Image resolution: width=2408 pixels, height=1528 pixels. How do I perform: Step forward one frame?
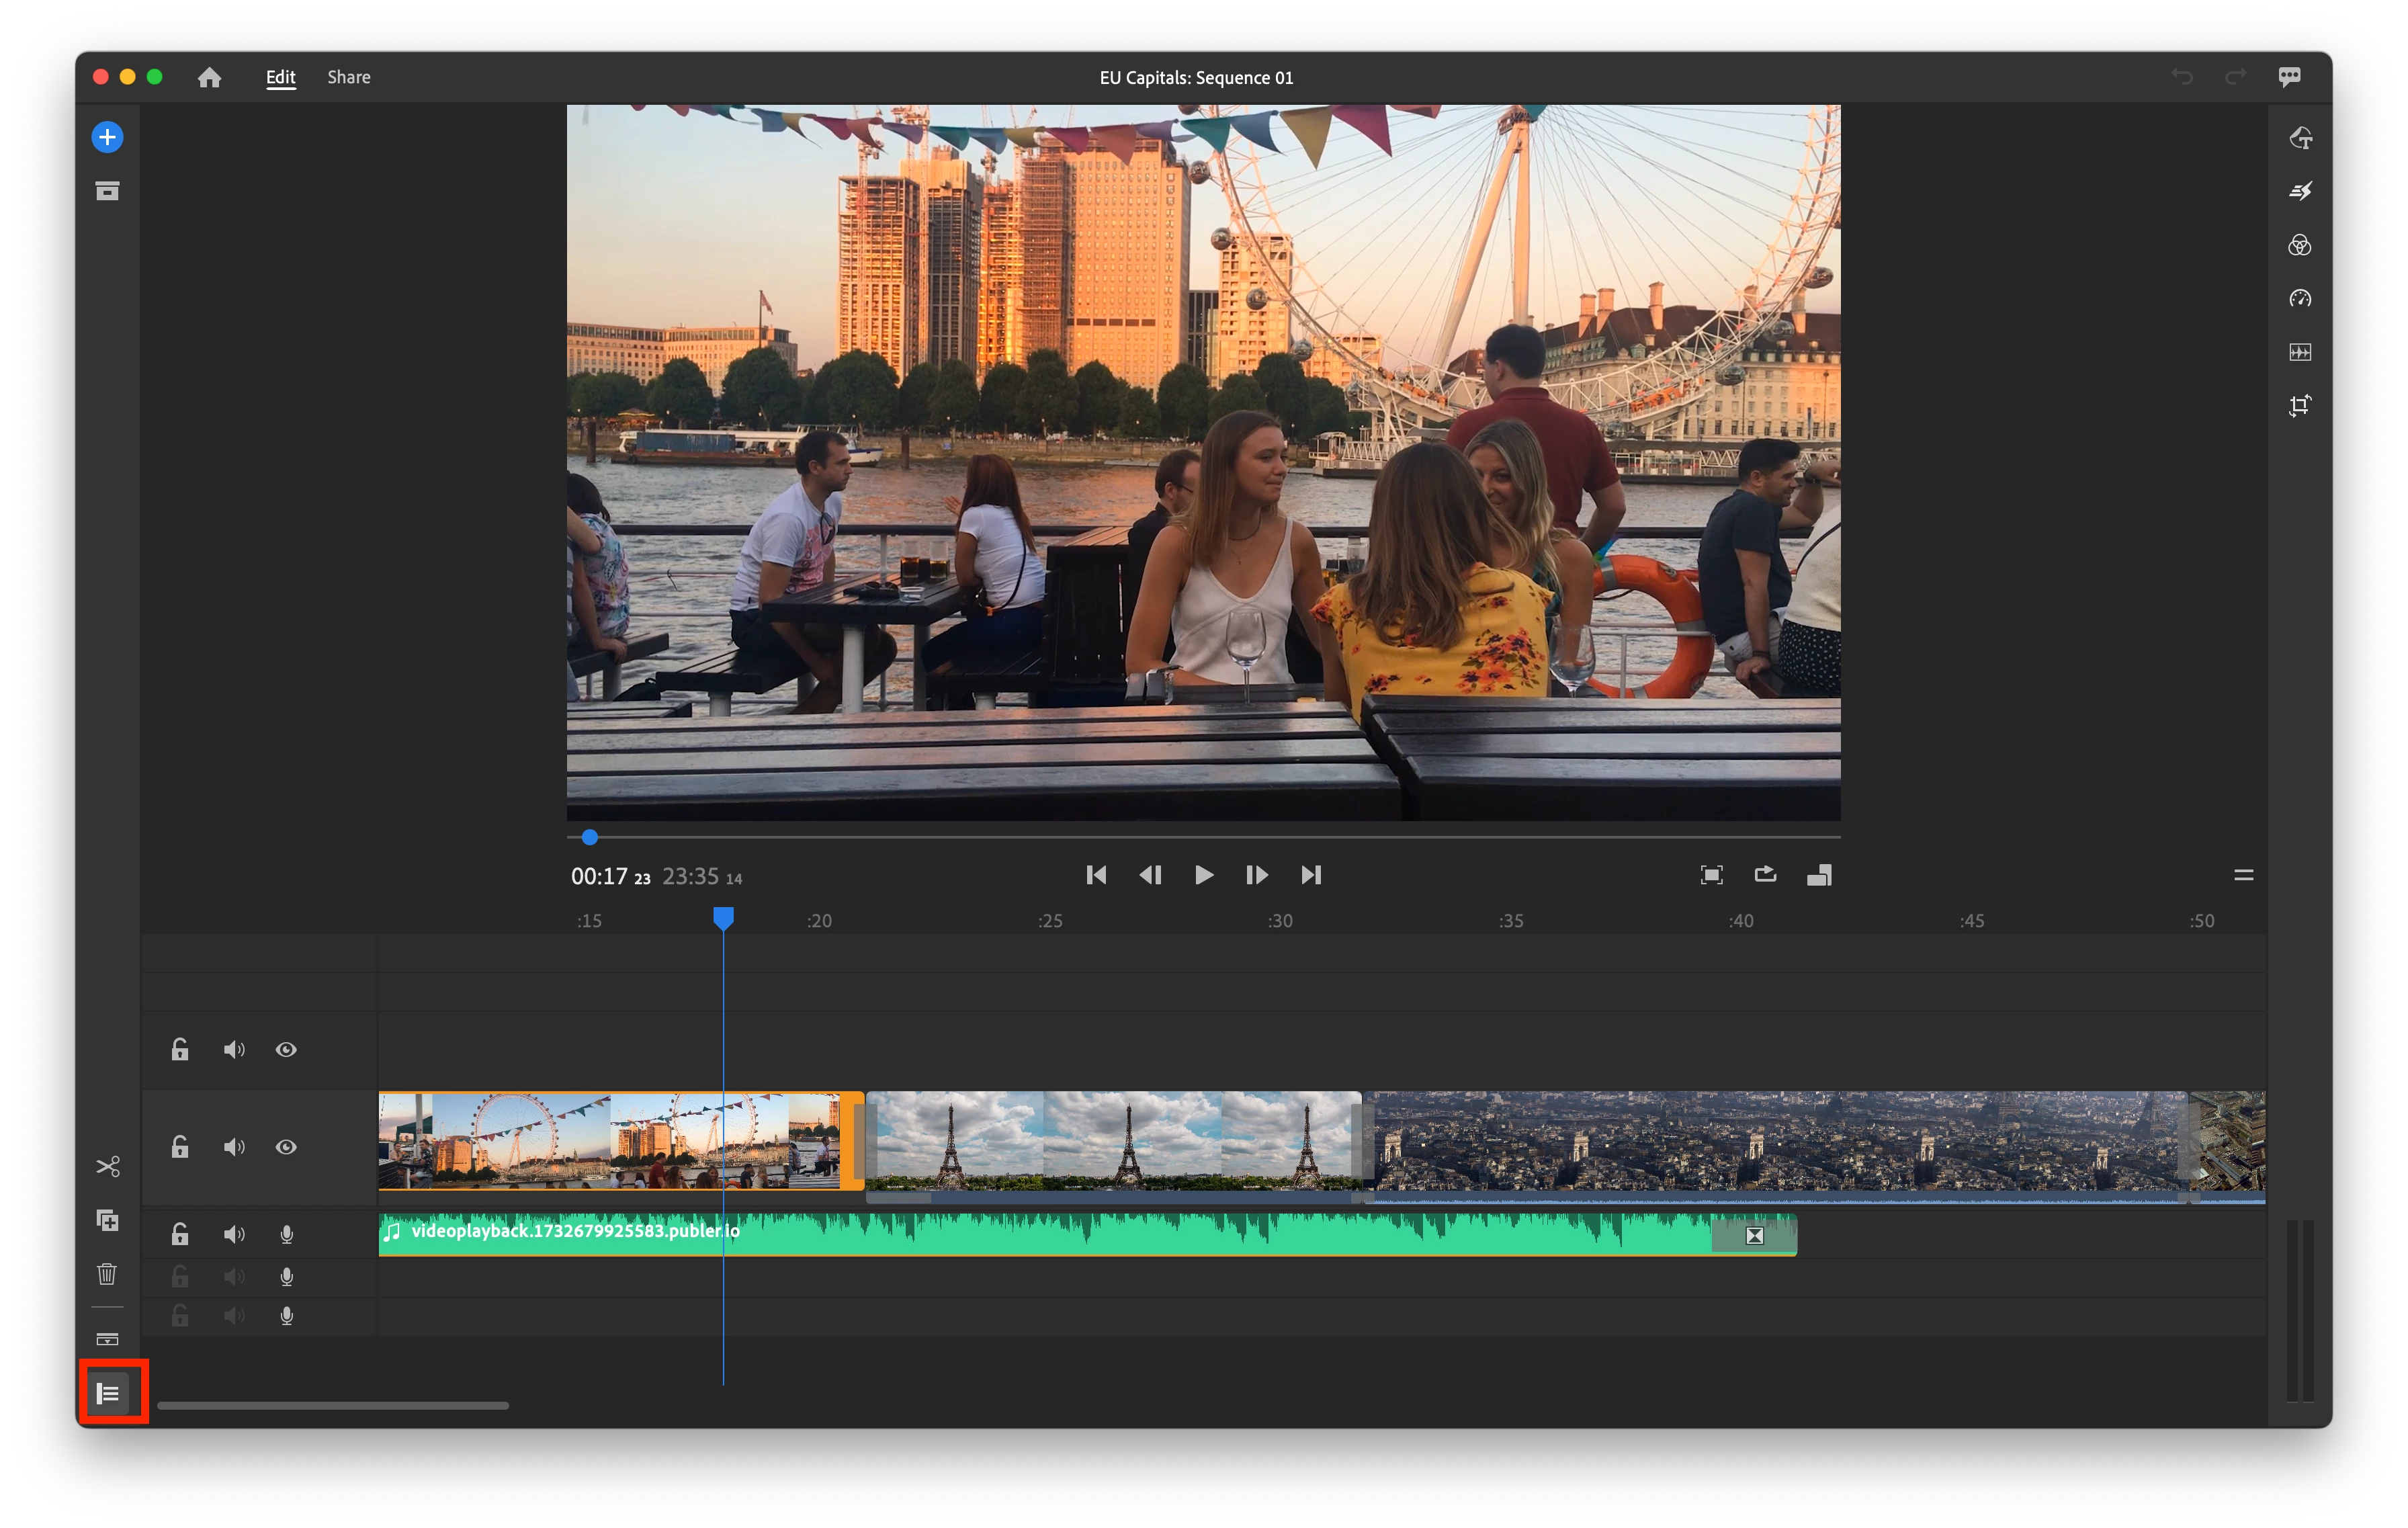[x=1257, y=875]
